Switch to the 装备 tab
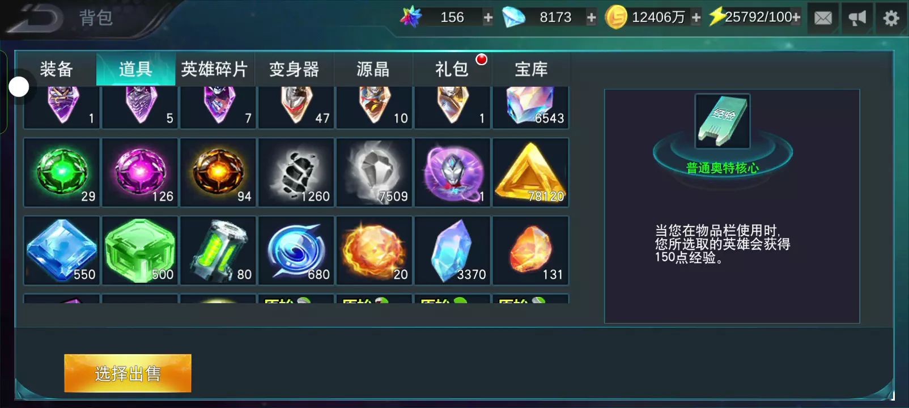Image resolution: width=909 pixels, height=408 pixels. tap(56, 69)
